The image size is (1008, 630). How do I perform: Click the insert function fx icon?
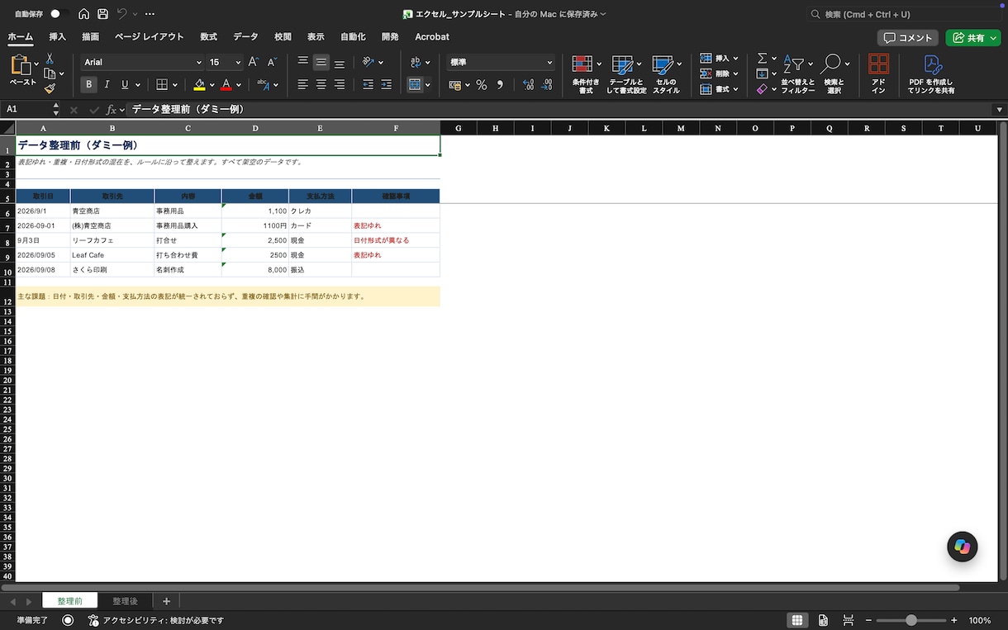(111, 109)
